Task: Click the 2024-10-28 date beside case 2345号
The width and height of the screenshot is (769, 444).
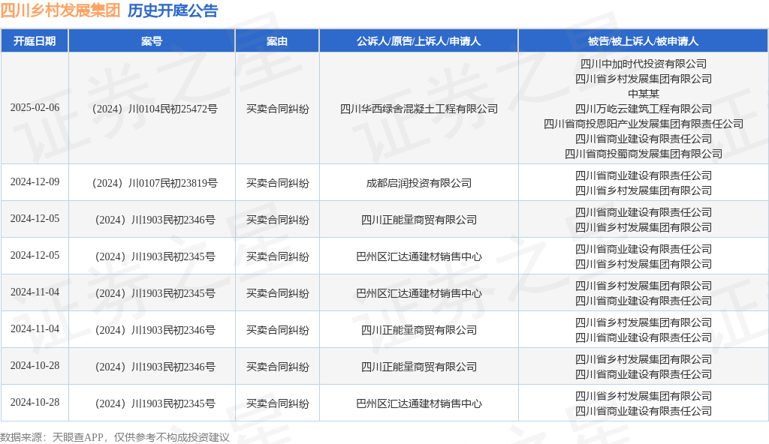Action: click(35, 402)
